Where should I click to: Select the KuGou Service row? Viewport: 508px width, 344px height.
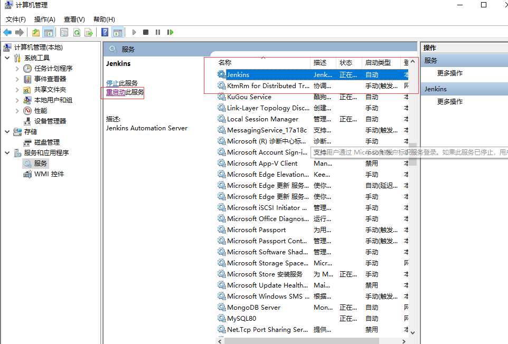pyautogui.click(x=313, y=97)
